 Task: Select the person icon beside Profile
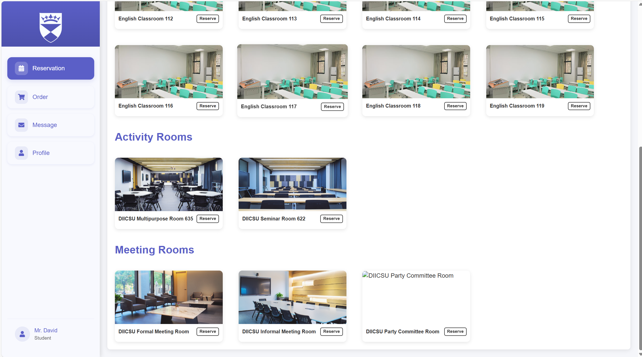[21, 153]
